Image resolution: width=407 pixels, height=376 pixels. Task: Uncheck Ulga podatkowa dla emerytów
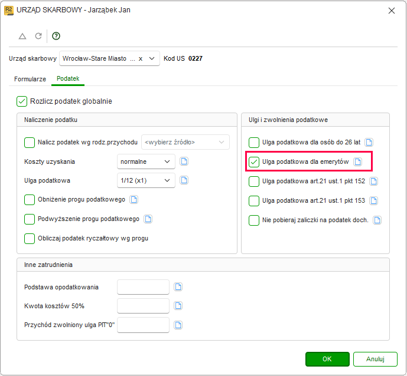[254, 162]
